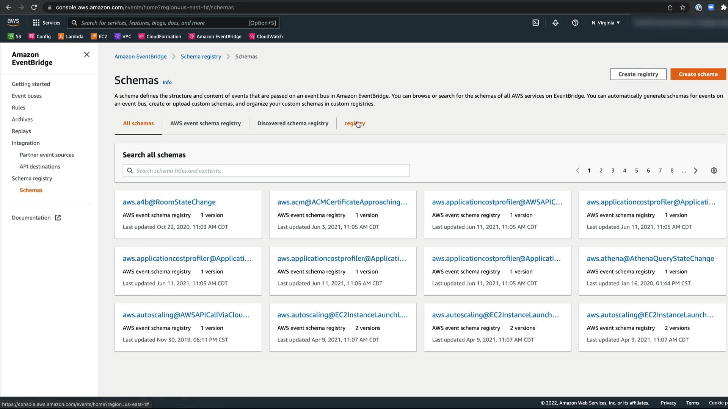Open Lambda bookmark shortcut
728x409 pixels.
pyautogui.click(x=71, y=36)
